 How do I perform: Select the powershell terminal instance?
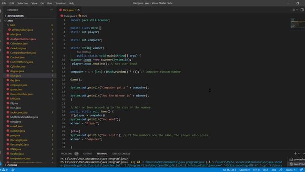pos(297,160)
